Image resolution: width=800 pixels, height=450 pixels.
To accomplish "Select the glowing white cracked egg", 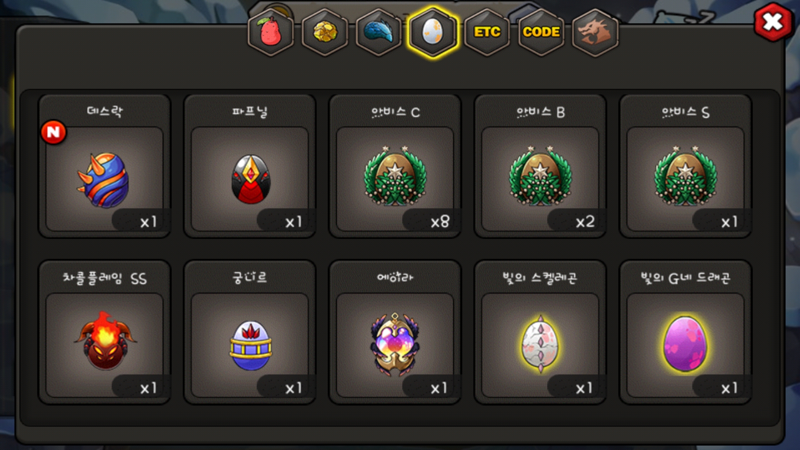I will point(540,344).
